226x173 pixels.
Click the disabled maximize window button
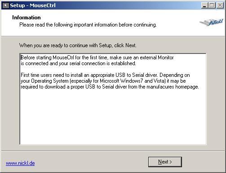212,5
